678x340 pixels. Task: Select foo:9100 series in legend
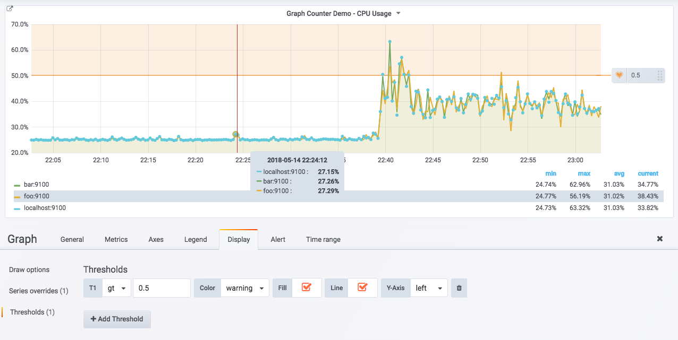[36, 196]
